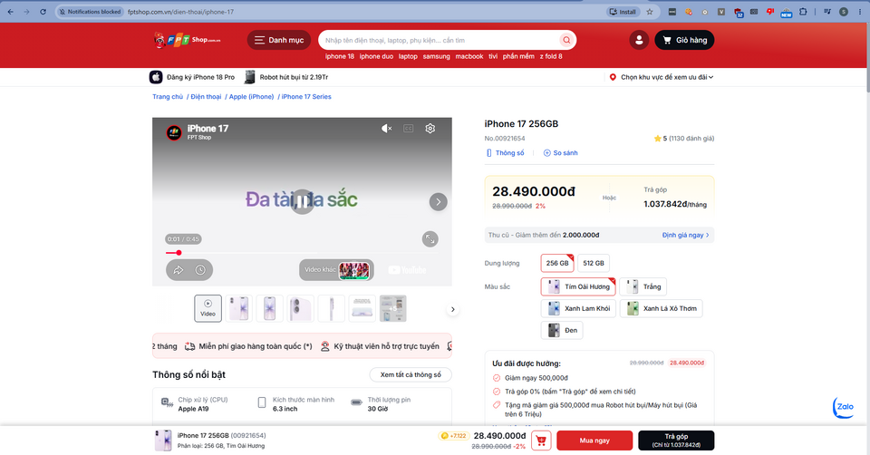870x455 pixels.
Task: Click gallery thumbnails next chevron
Action: (x=453, y=310)
